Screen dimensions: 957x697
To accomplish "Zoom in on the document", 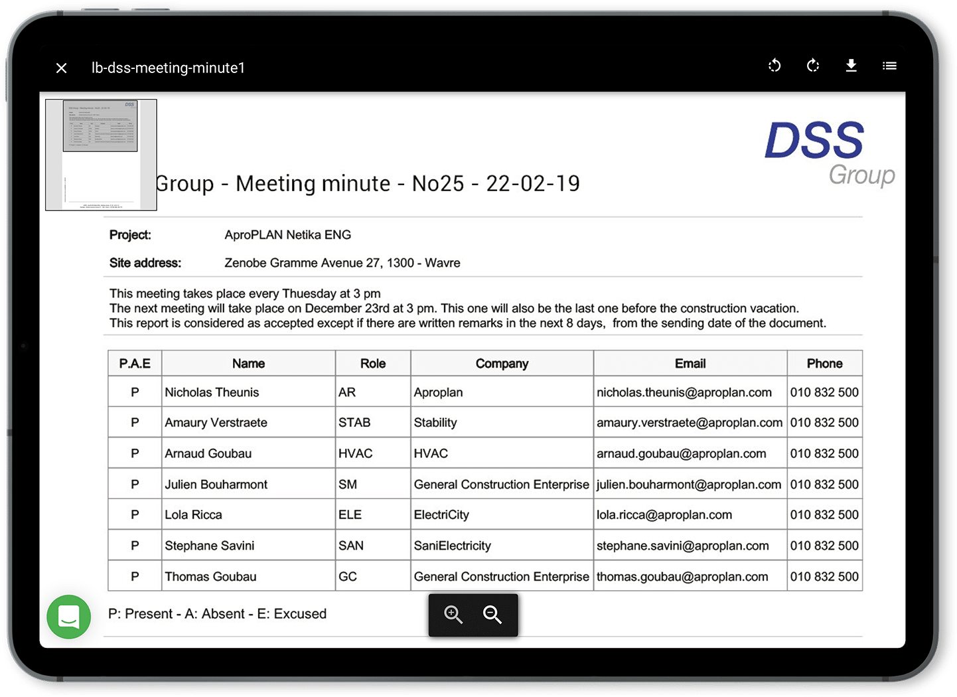I will pos(453,615).
